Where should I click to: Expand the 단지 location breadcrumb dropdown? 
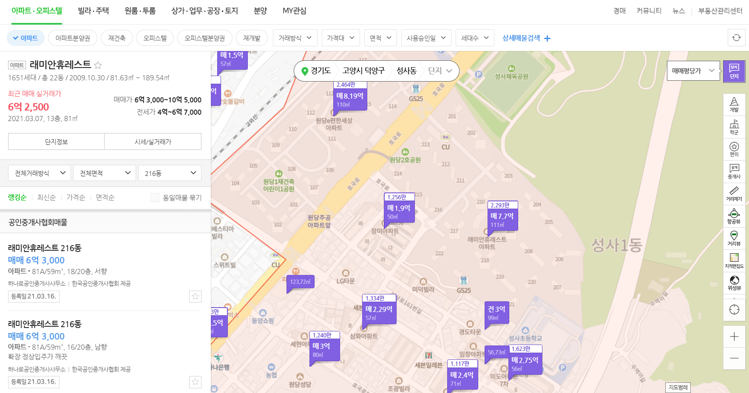440,71
